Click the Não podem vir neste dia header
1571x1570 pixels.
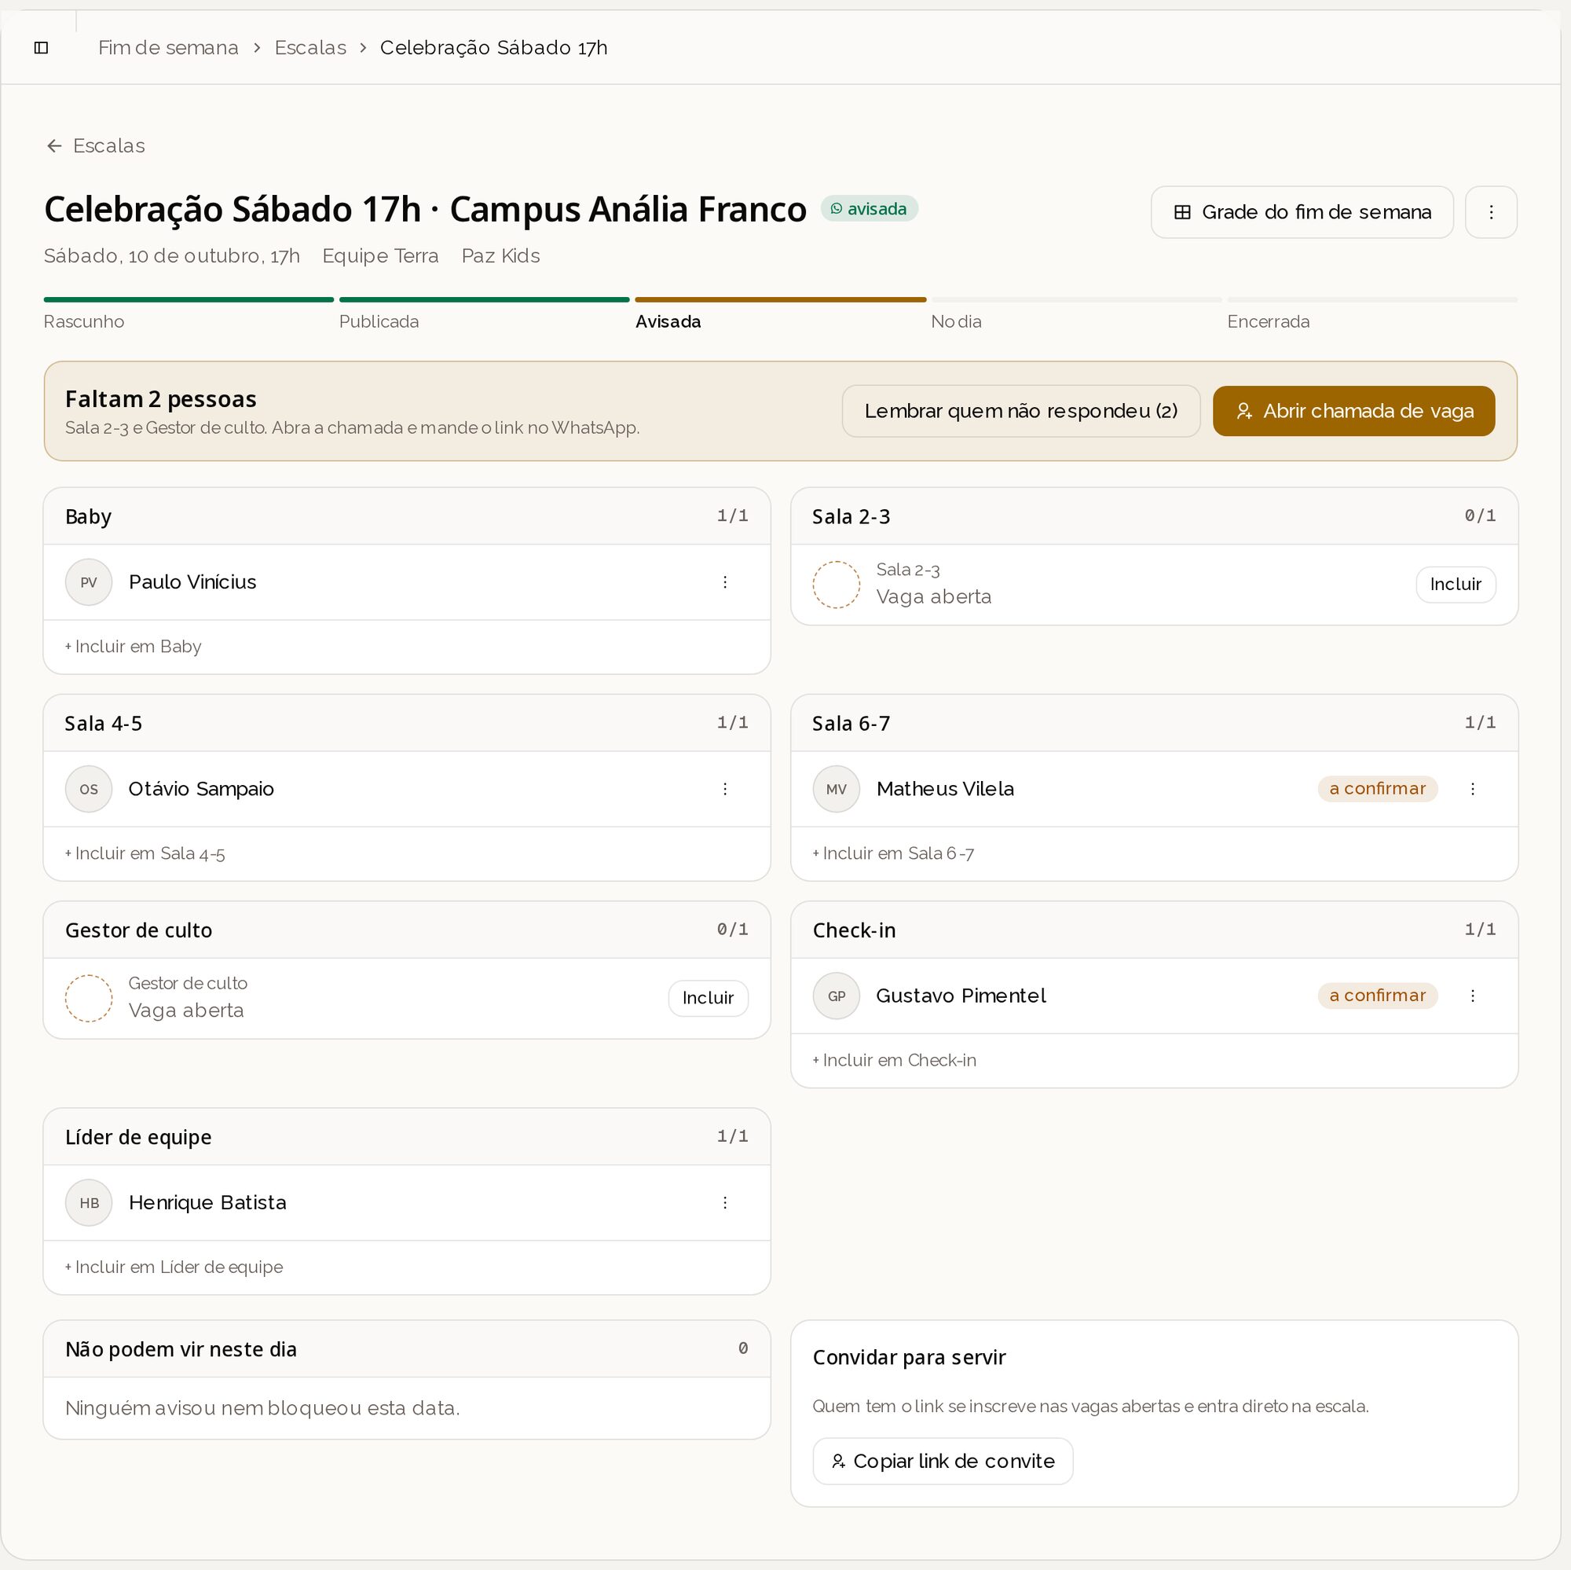point(407,1348)
